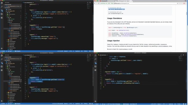Go forward in Chrome

pos(97,3)
